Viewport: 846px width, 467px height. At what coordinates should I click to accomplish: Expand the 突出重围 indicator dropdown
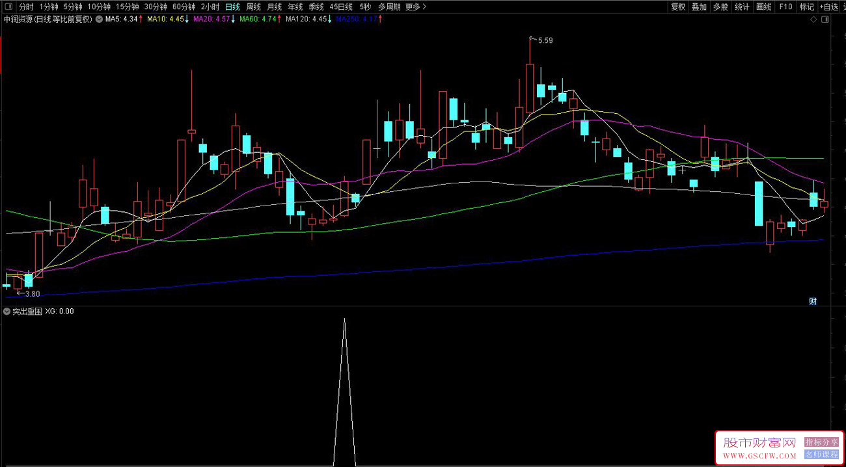[7, 312]
